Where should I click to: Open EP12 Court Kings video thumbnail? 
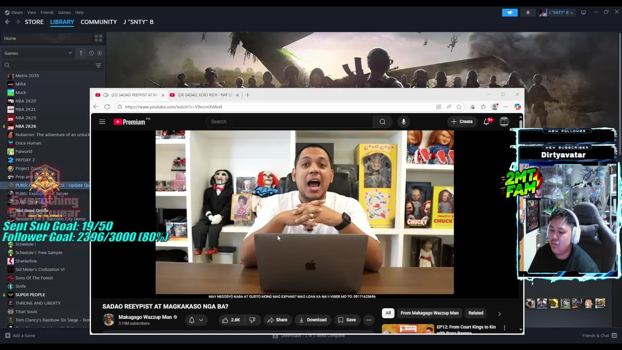point(408,329)
